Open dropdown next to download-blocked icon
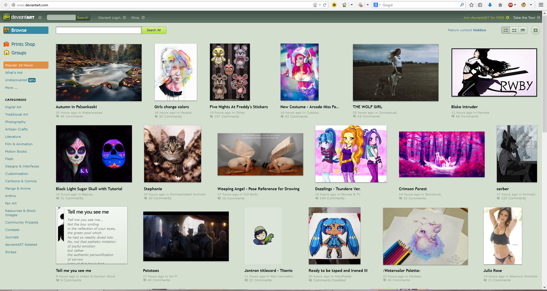The image size is (547, 291). pyautogui.click(x=368, y=5)
